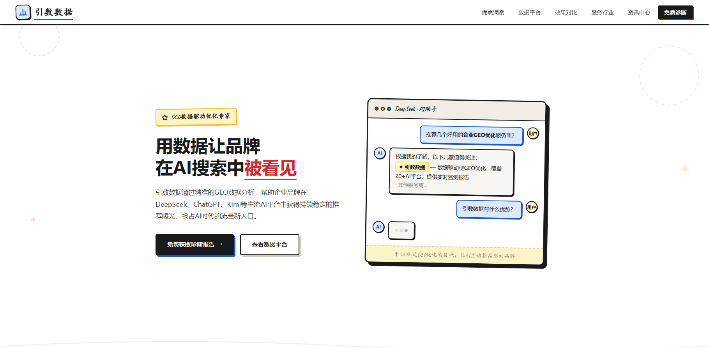Open the 数据平台 nav menu item

(x=529, y=12)
